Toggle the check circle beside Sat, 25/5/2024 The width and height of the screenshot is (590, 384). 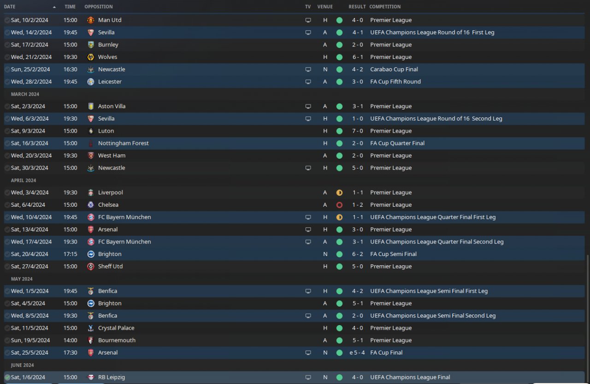(x=7, y=353)
